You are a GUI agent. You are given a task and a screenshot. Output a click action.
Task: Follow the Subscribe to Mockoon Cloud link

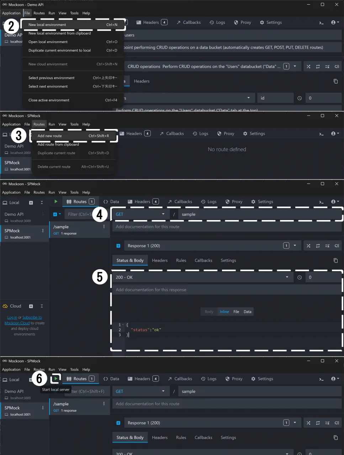point(32,317)
